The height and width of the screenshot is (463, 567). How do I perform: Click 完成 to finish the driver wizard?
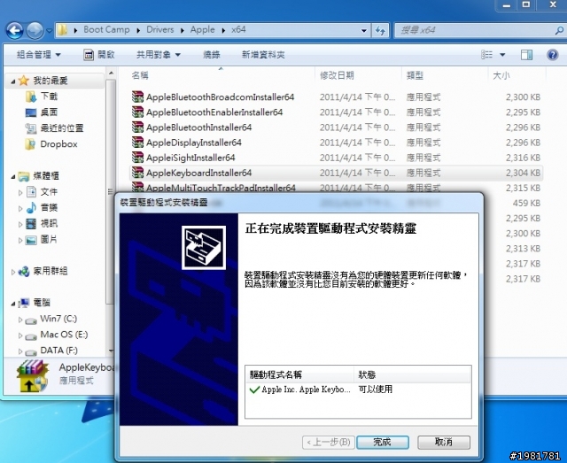click(383, 442)
